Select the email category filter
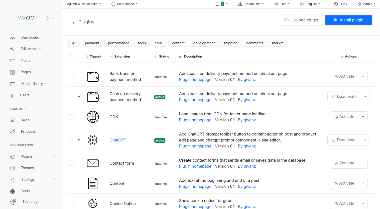The image size is (380, 209). pos(159,43)
